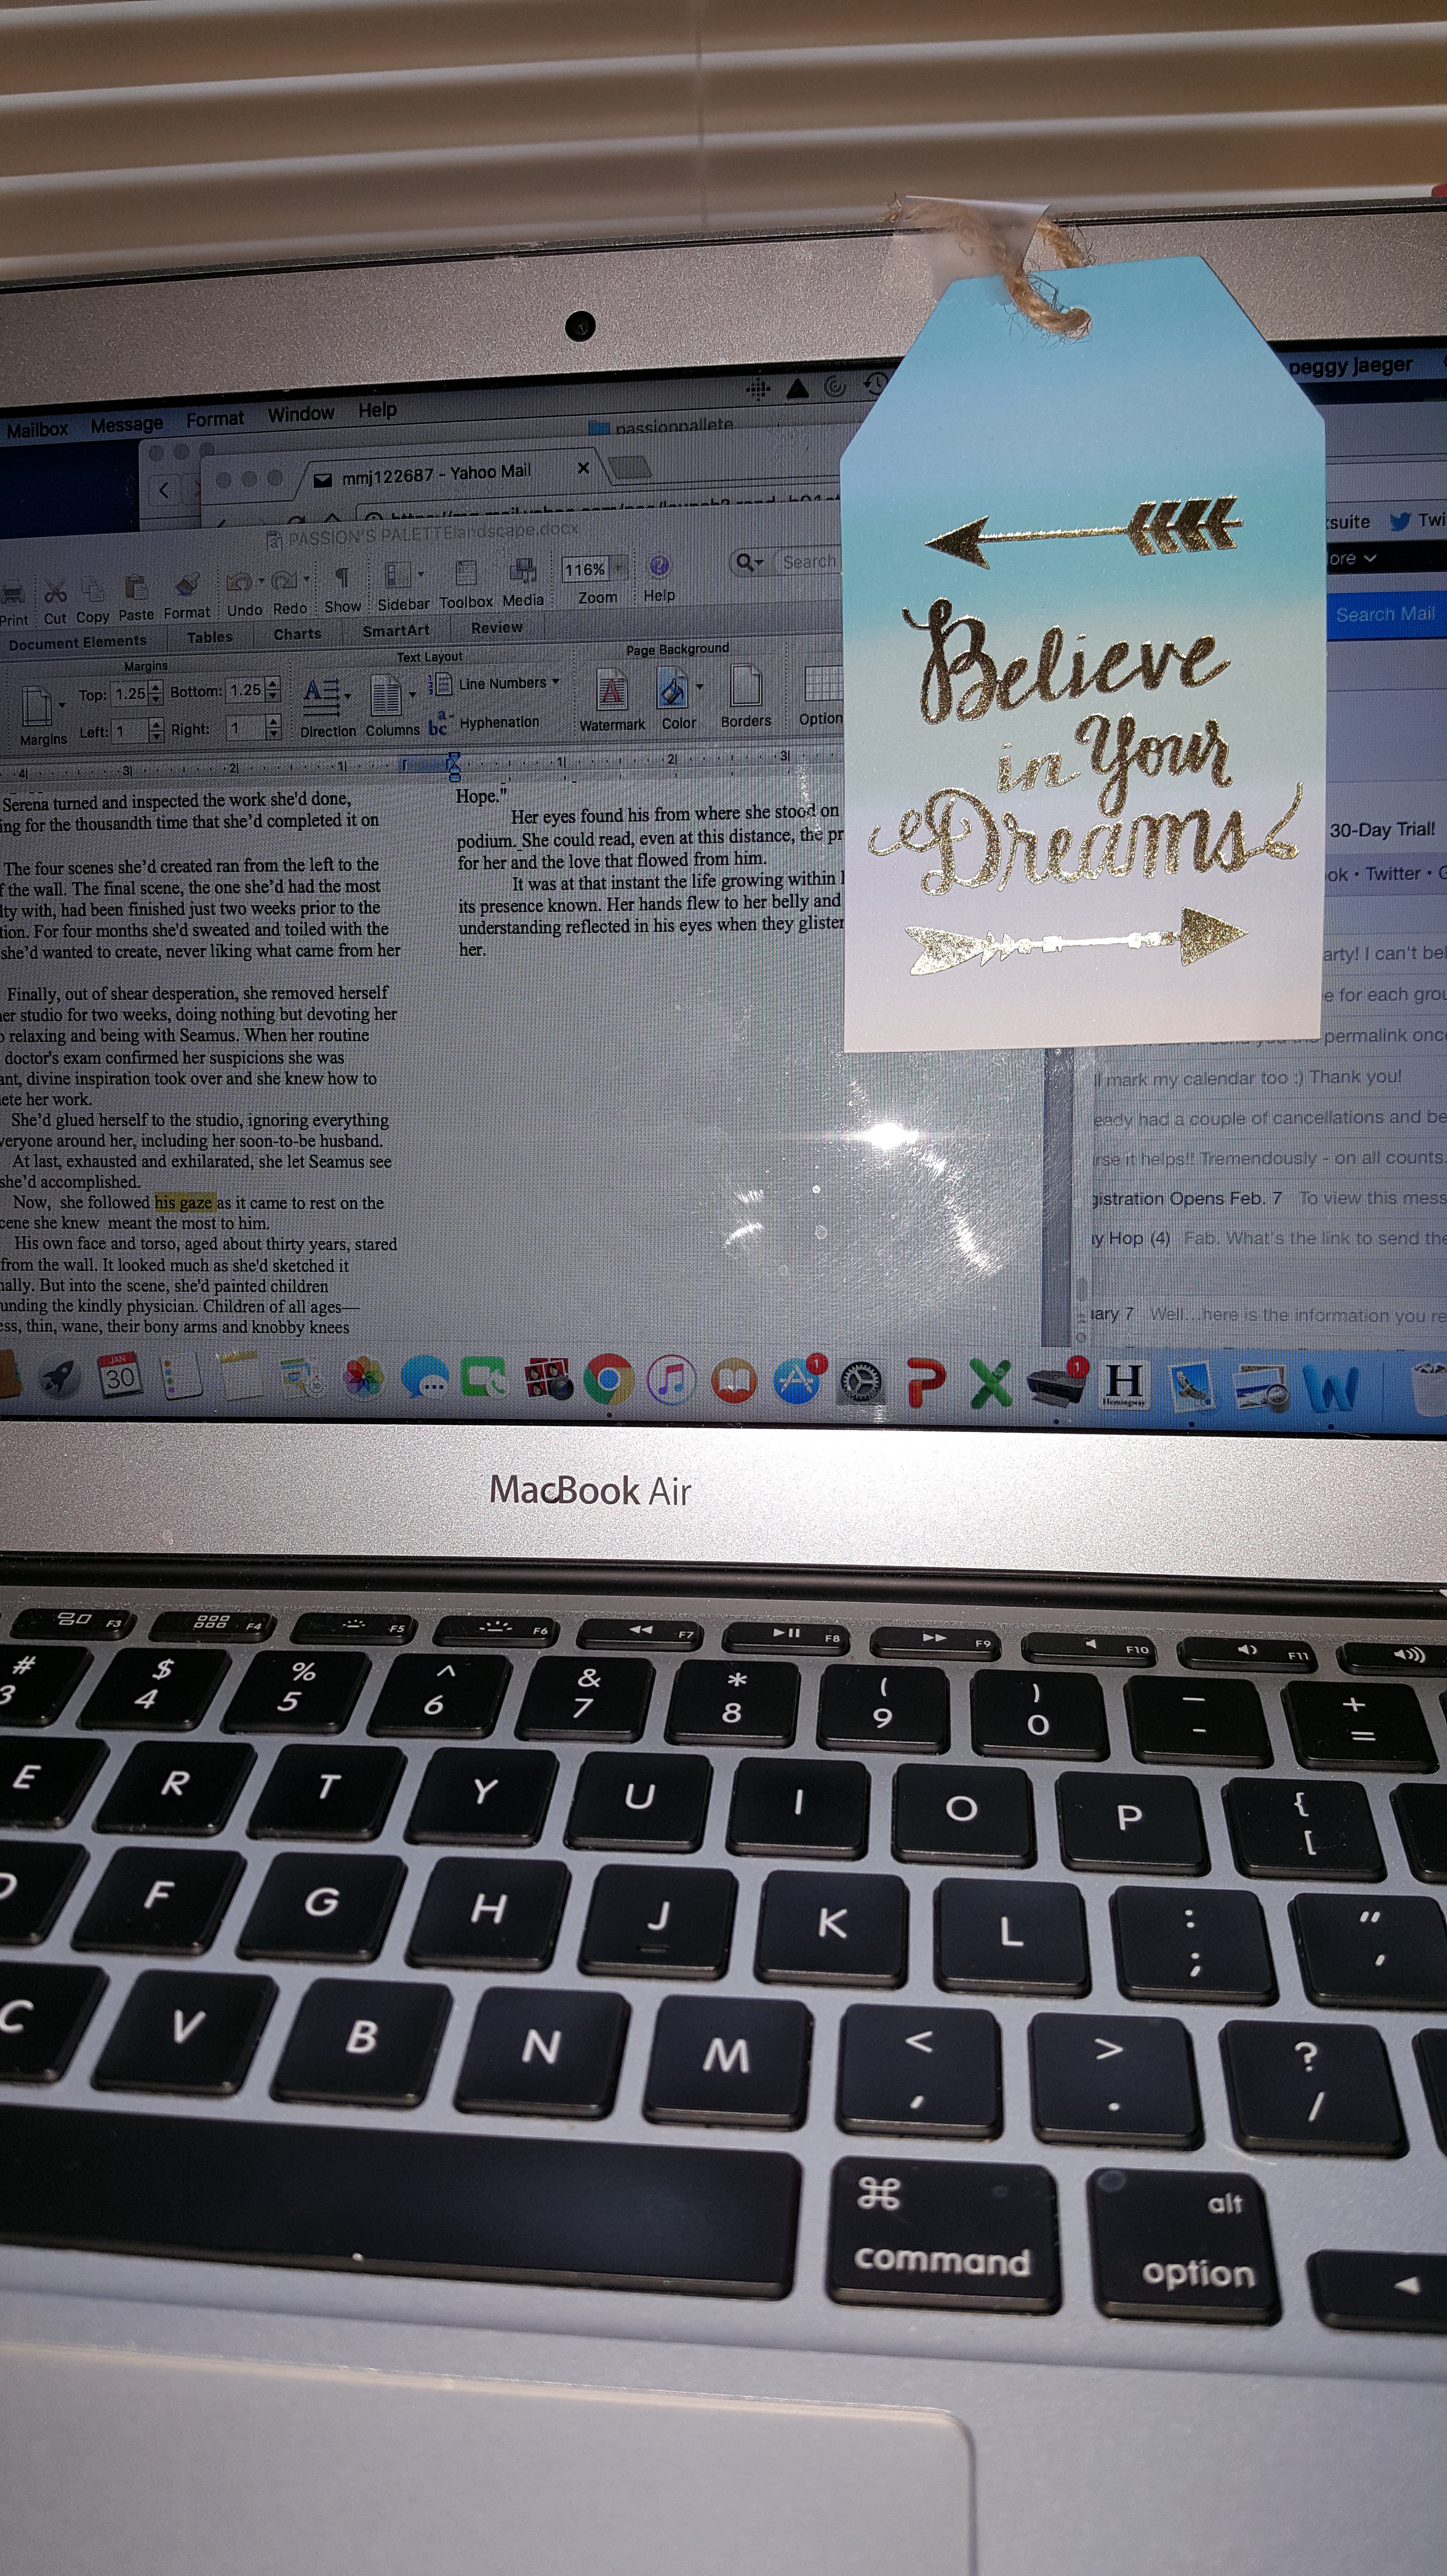Click the Cut scissors icon
This screenshot has height=2576, width=1447.
[x=56, y=591]
